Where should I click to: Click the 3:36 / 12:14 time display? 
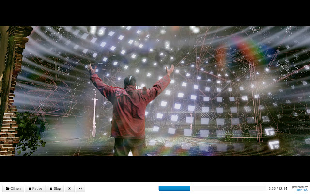(x=278, y=189)
